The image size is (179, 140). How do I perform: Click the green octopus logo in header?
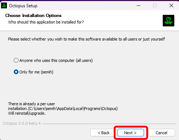click(169, 21)
